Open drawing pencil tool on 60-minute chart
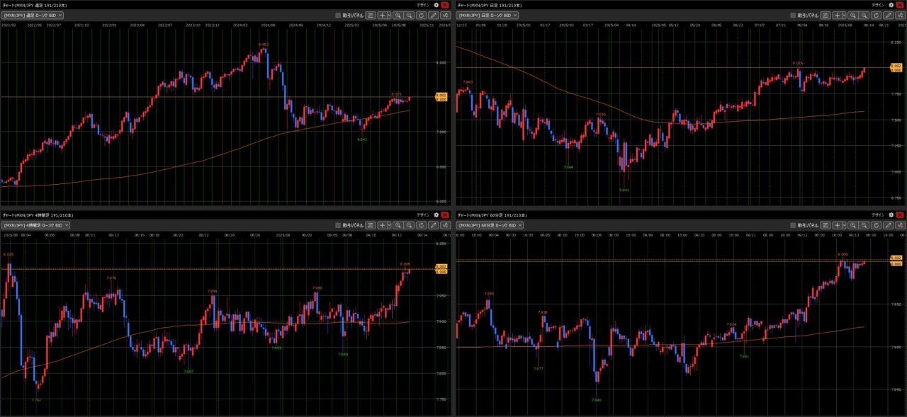The height and width of the screenshot is (417, 907). (x=888, y=224)
